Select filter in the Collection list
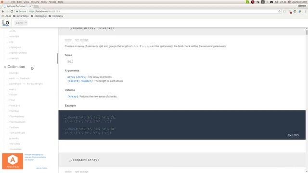Viewport: 308px width, 173px height. (x=13, y=95)
